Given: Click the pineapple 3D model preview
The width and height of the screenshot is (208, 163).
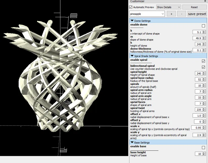Looking at the screenshot, I should (x=60, y=76).
